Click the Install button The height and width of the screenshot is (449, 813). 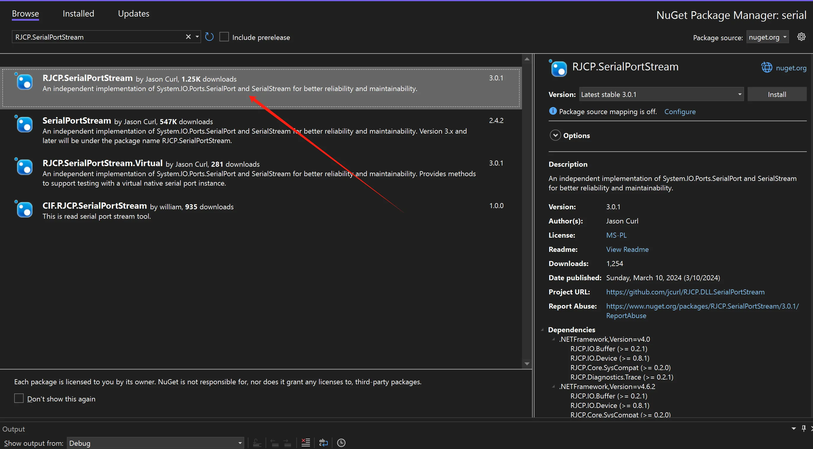pos(777,94)
